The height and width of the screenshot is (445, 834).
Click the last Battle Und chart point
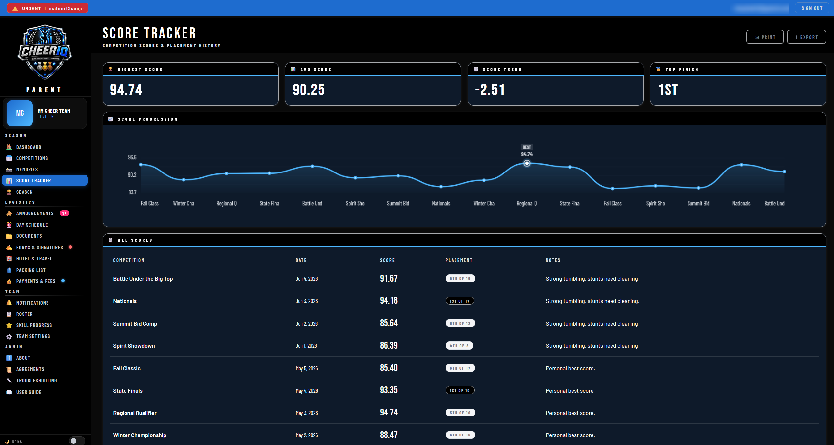tap(784, 172)
